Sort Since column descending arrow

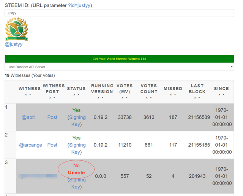click(224, 94)
